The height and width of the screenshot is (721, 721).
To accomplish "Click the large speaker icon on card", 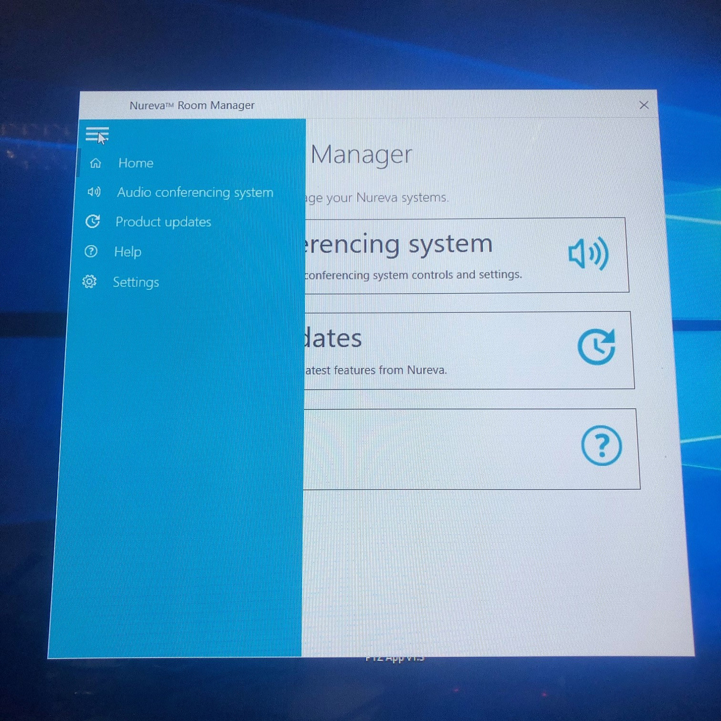I will (x=588, y=254).
